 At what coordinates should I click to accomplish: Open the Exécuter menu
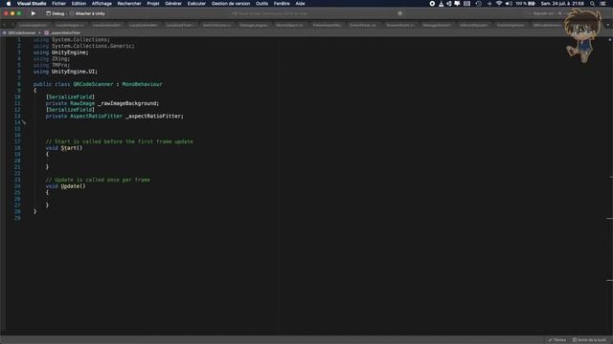[196, 4]
